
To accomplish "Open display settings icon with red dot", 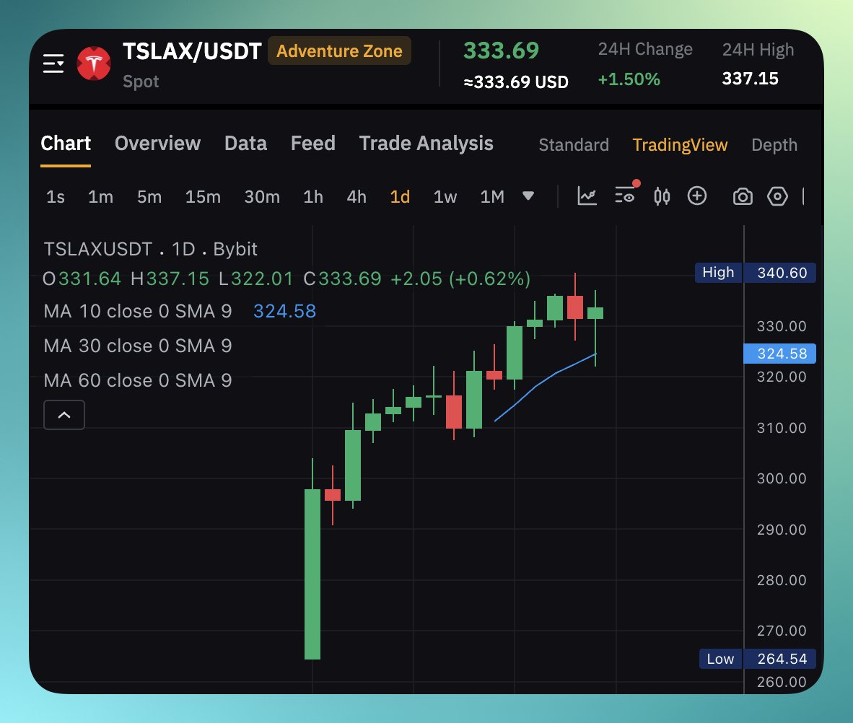I will tap(626, 194).
